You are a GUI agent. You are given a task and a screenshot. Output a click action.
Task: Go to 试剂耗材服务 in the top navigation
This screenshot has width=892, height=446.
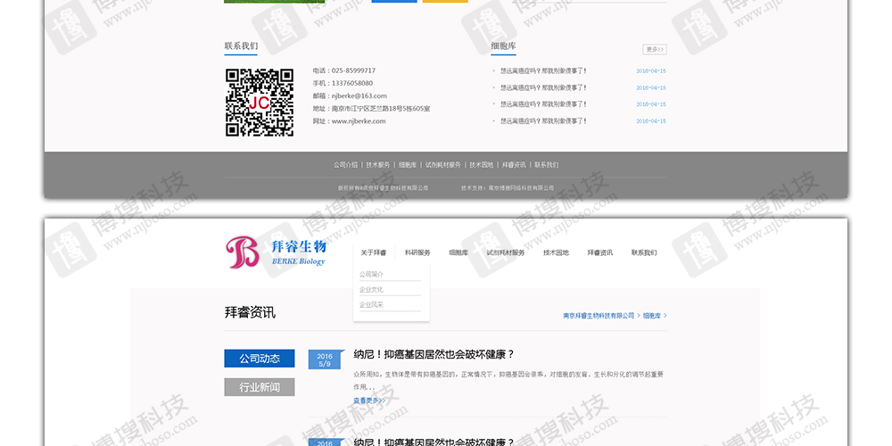pyautogui.click(x=506, y=252)
